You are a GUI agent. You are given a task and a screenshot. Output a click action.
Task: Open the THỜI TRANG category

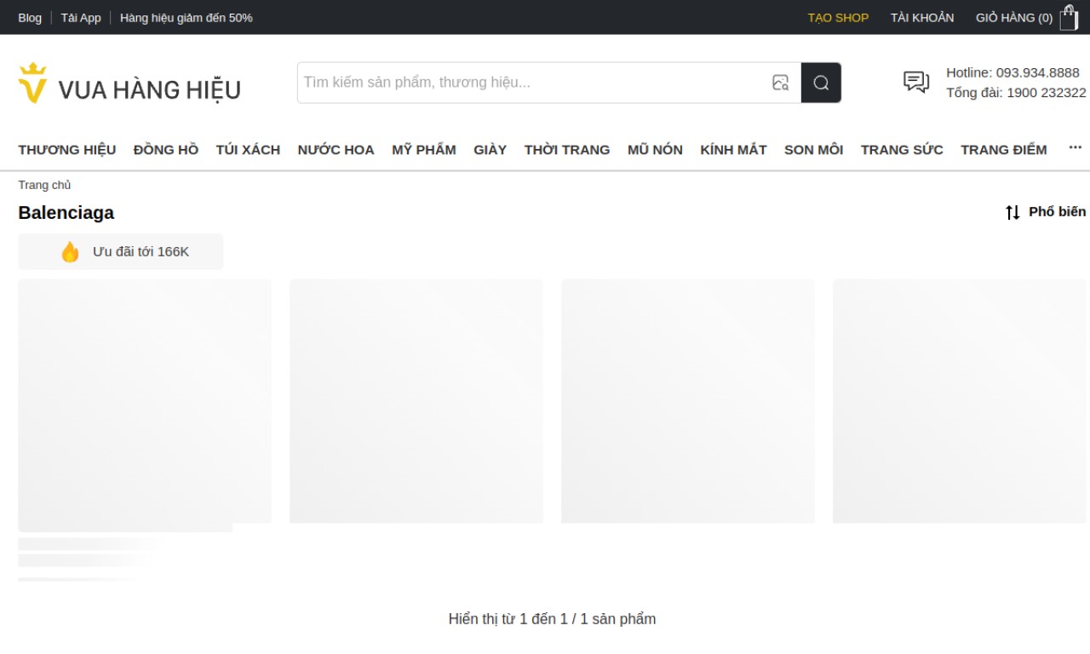pyautogui.click(x=567, y=150)
